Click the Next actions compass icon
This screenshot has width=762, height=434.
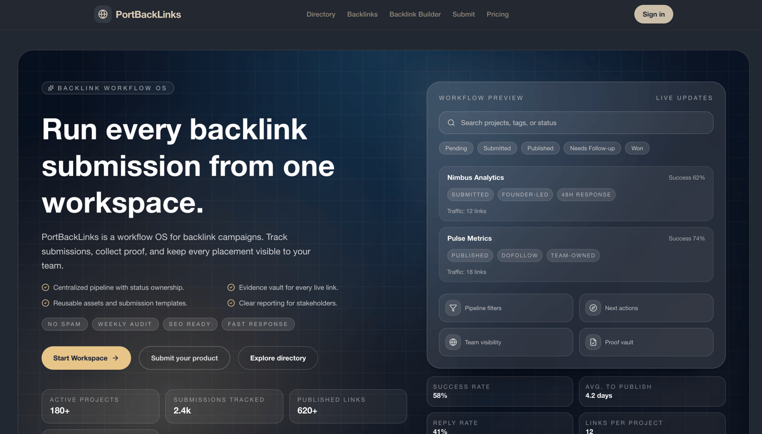click(x=593, y=308)
